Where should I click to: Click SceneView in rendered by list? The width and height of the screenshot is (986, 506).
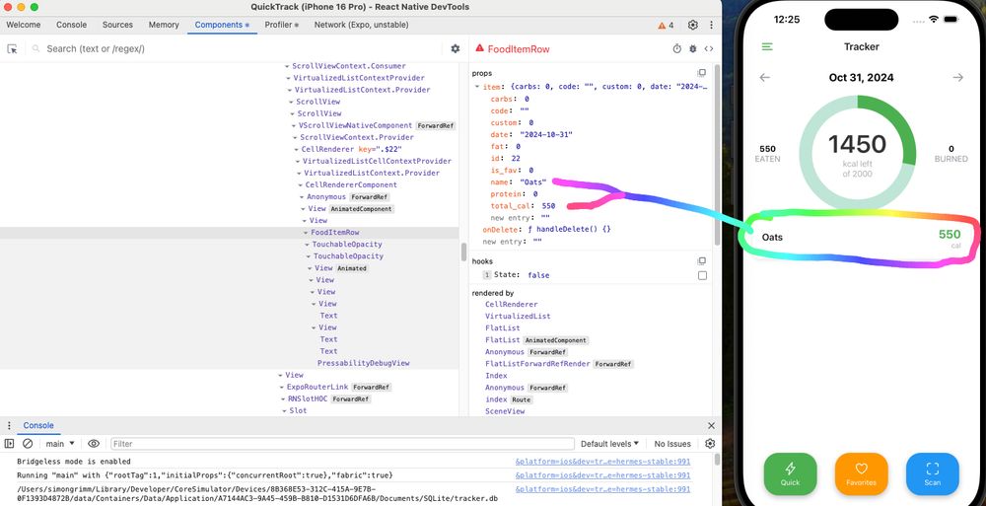pos(505,411)
